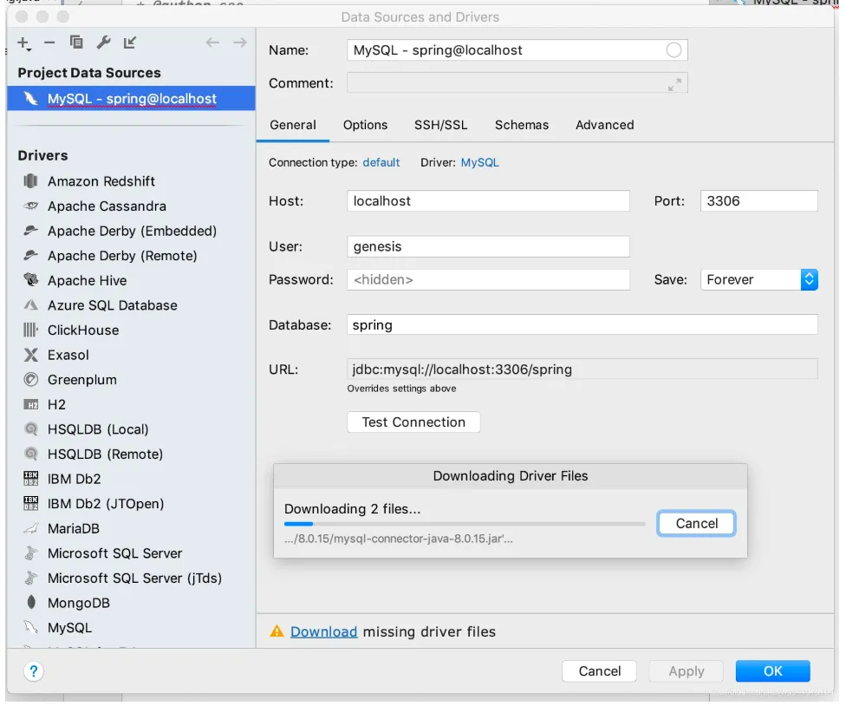846x706 pixels.
Task: Click the blue OK button
Action: click(x=772, y=670)
